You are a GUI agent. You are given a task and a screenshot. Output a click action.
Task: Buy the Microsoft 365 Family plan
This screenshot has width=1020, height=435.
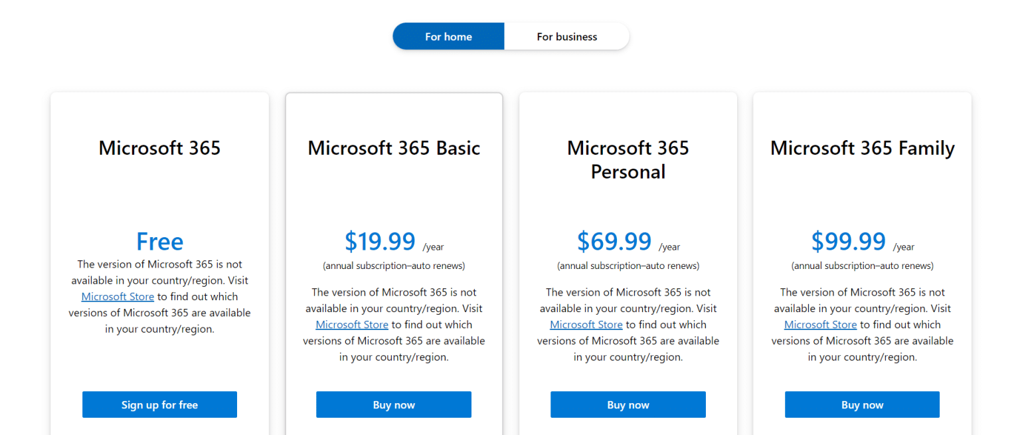point(862,404)
